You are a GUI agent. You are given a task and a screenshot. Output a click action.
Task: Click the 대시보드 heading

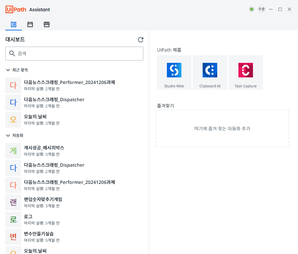[15, 39]
